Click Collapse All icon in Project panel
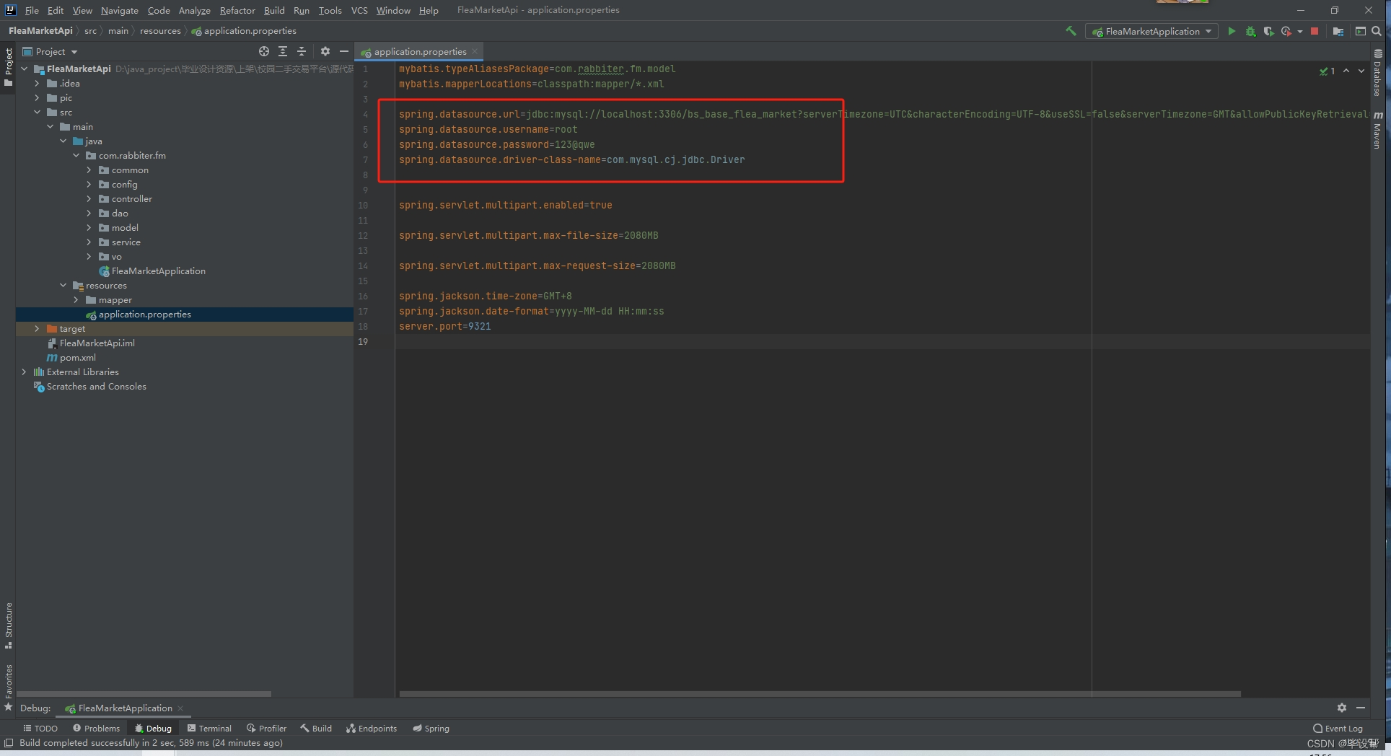This screenshot has width=1391, height=756. tap(302, 51)
